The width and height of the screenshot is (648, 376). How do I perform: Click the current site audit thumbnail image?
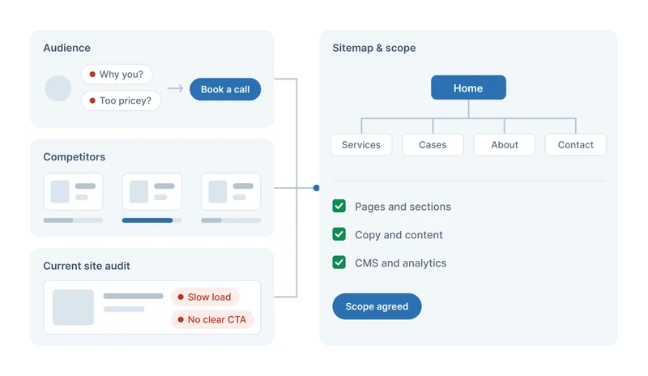click(73, 307)
